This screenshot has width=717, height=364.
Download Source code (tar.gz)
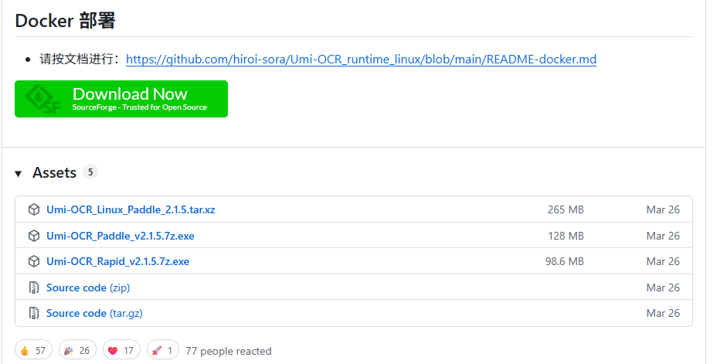[x=95, y=313]
